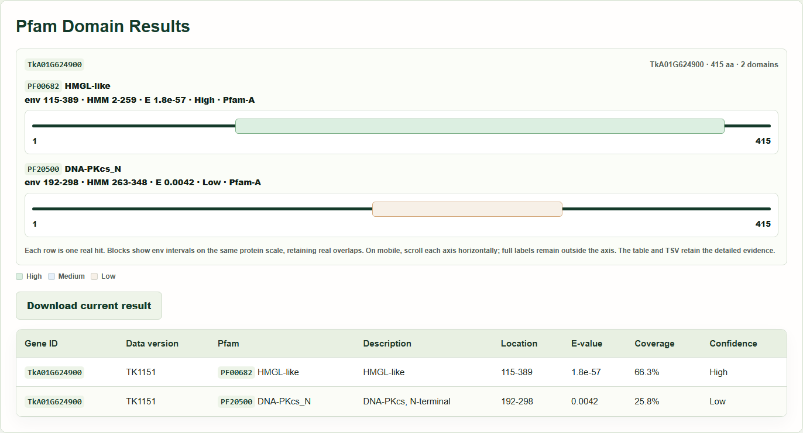Select the orange Low legend swatch
The image size is (803, 433).
tap(94, 276)
